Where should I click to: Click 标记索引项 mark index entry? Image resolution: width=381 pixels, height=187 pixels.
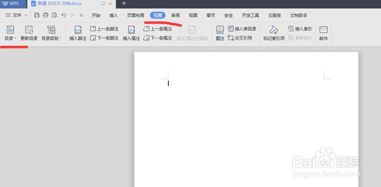click(274, 33)
